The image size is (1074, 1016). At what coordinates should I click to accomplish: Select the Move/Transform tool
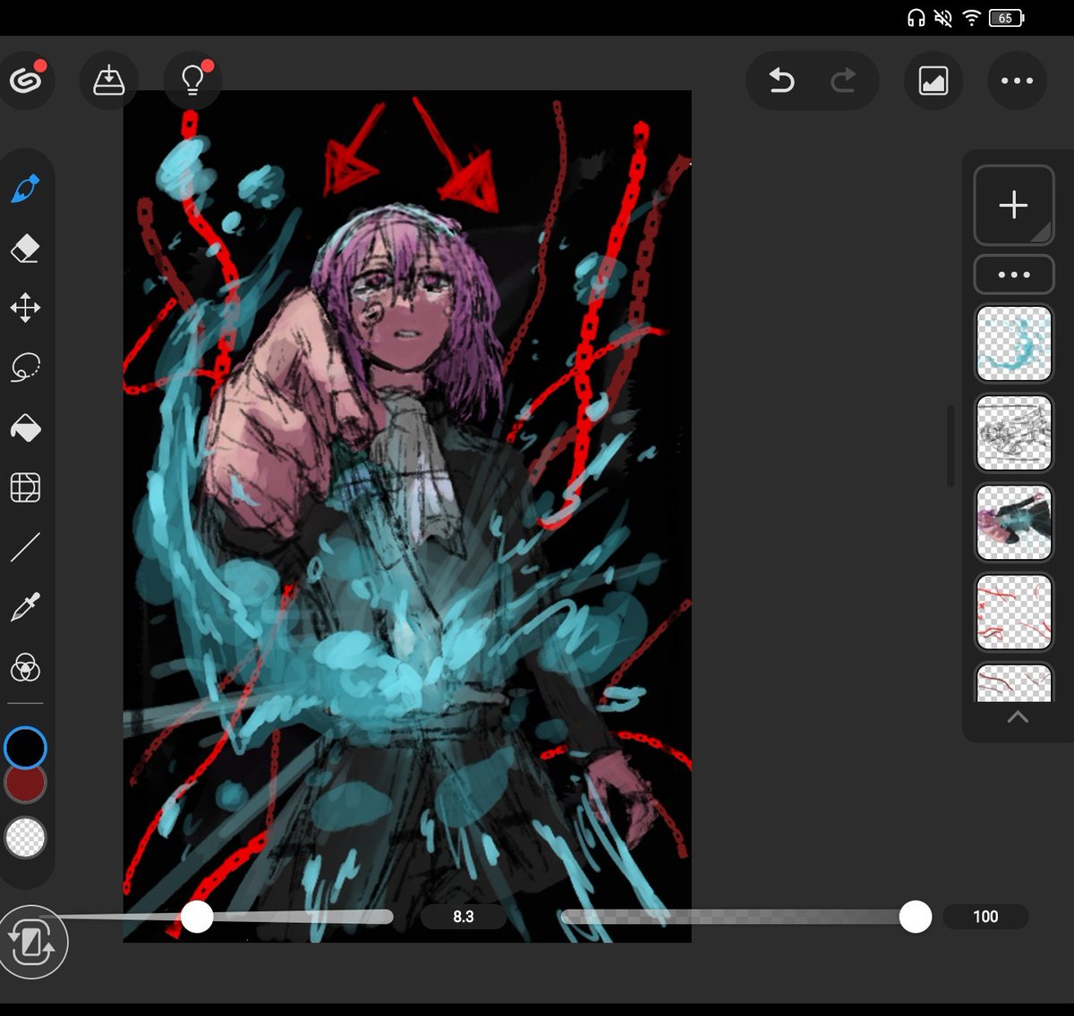pyautogui.click(x=26, y=308)
